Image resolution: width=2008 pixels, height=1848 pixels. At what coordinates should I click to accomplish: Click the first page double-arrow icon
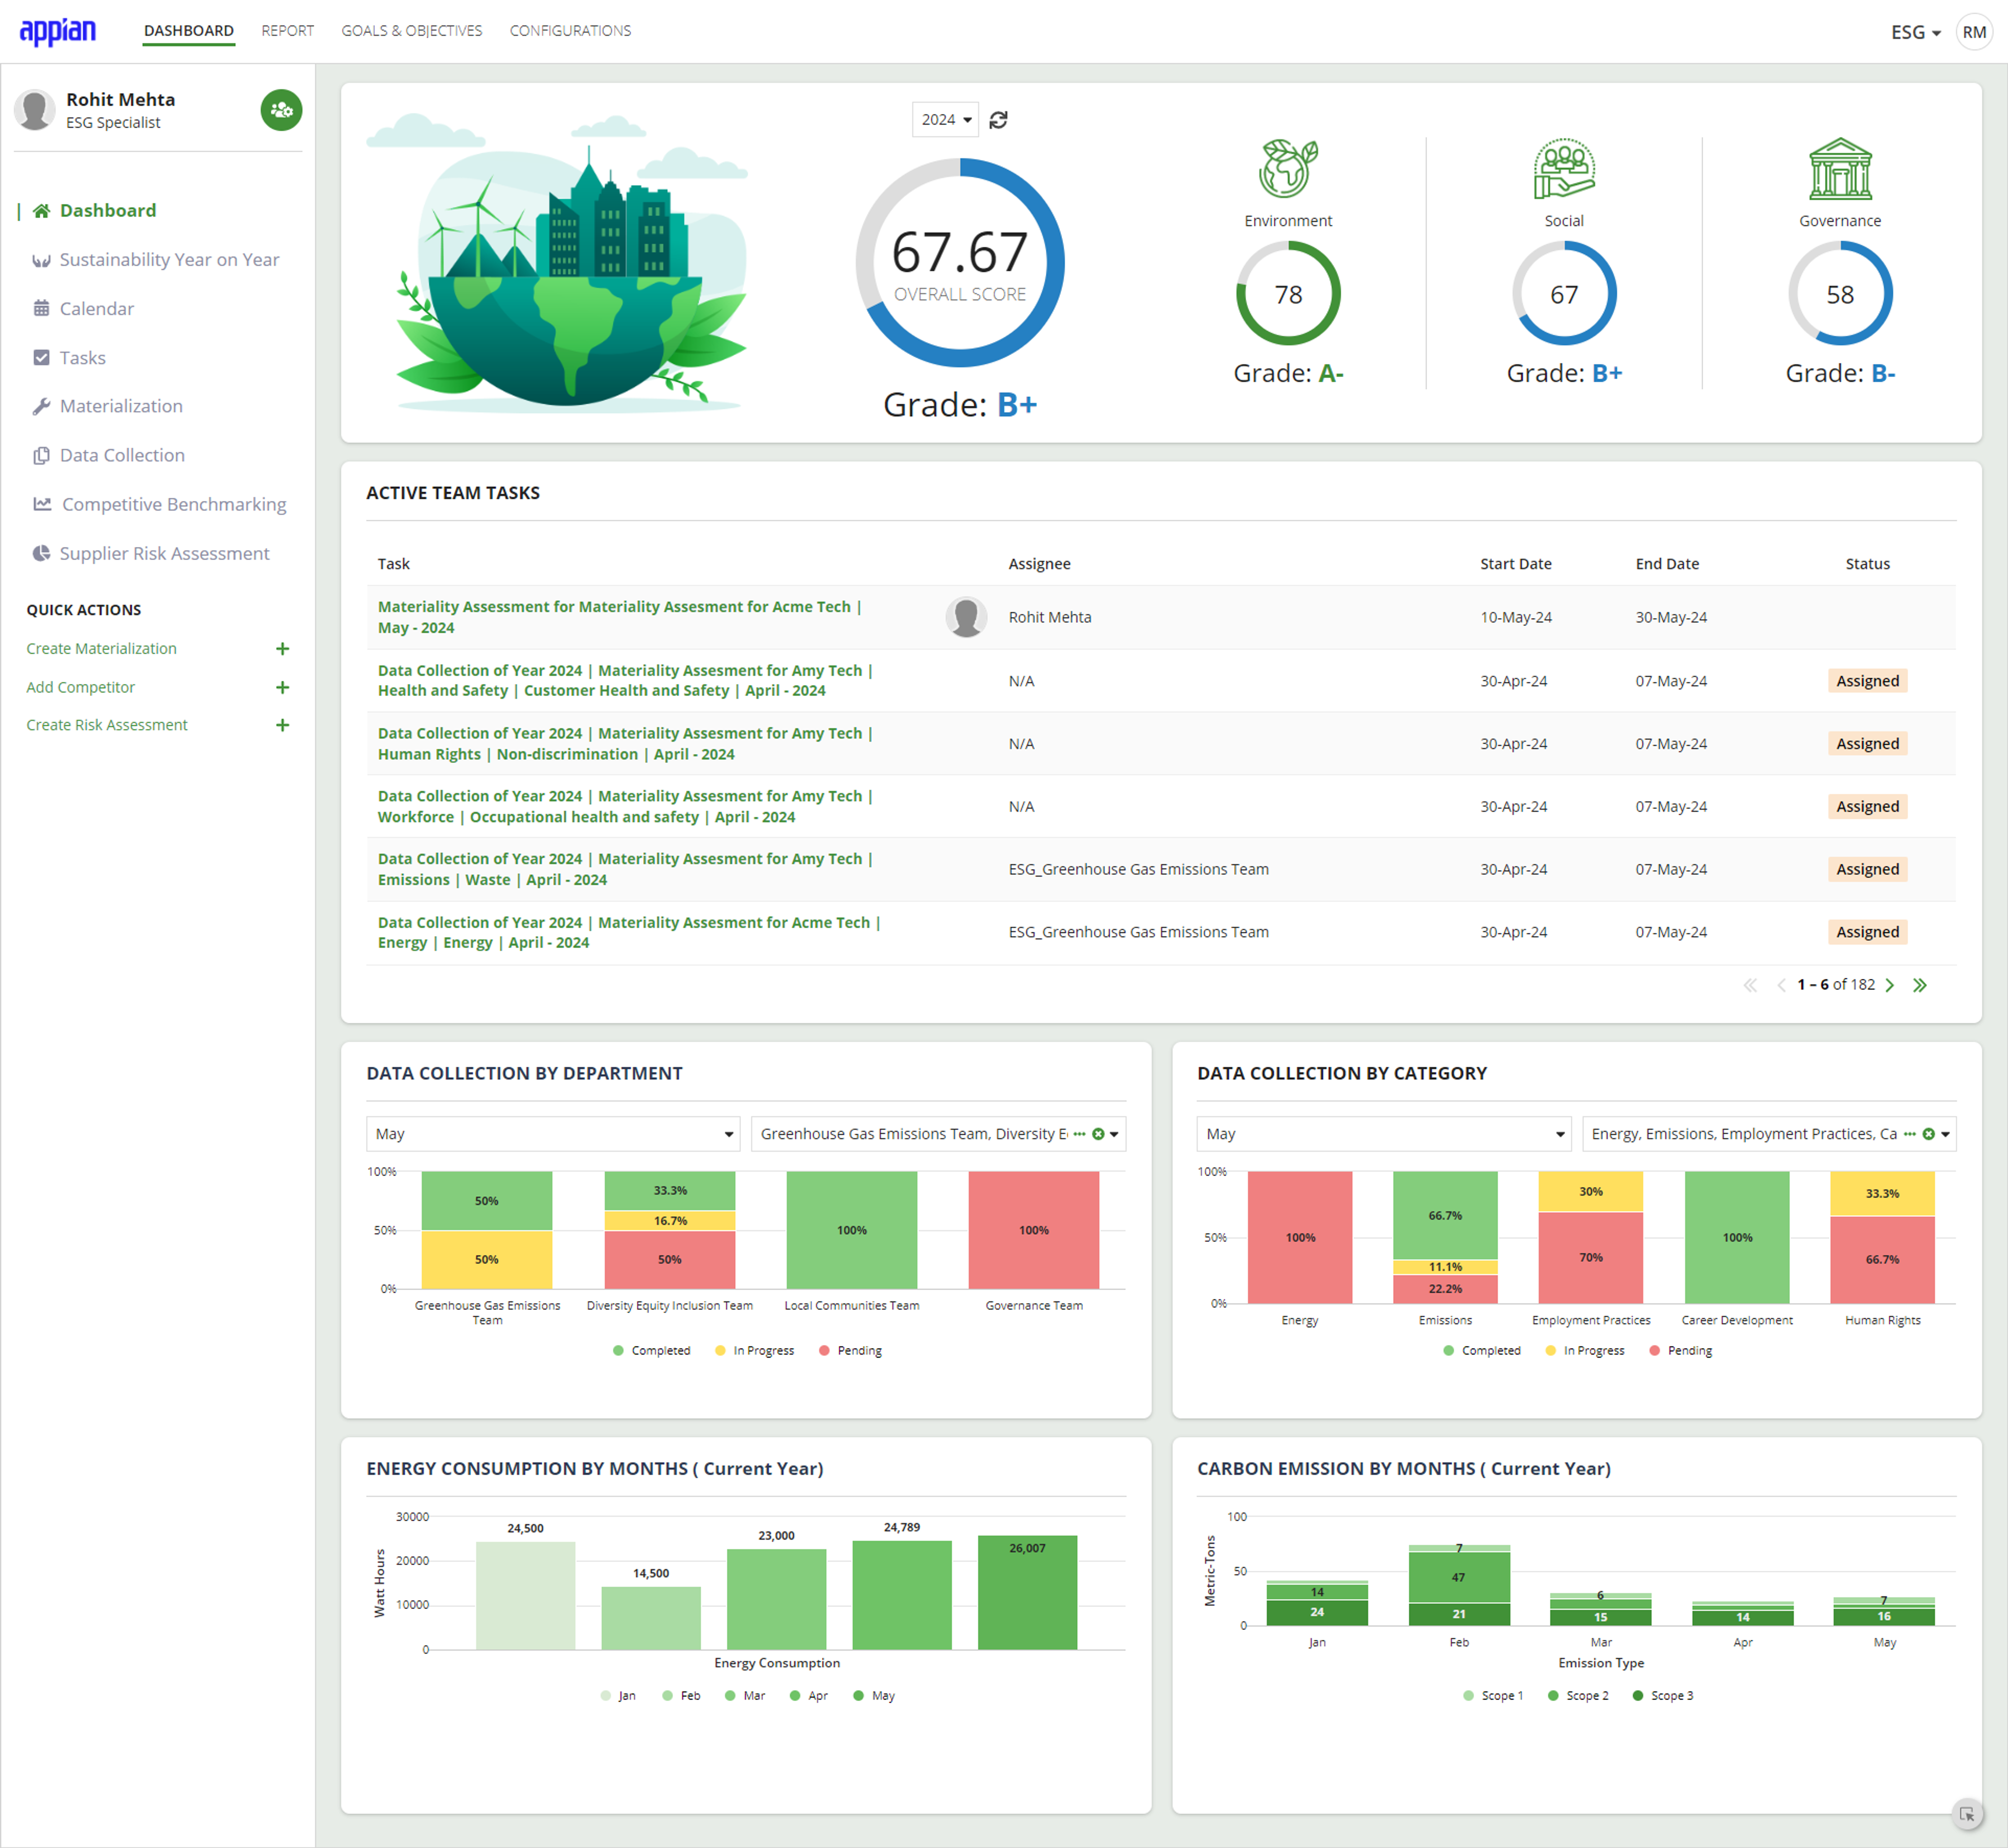[1750, 985]
